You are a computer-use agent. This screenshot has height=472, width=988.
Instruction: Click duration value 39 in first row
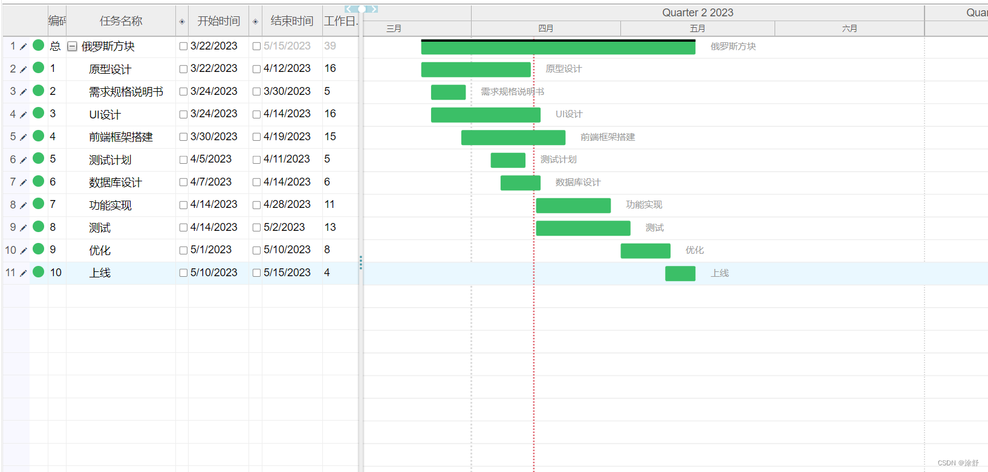330,46
